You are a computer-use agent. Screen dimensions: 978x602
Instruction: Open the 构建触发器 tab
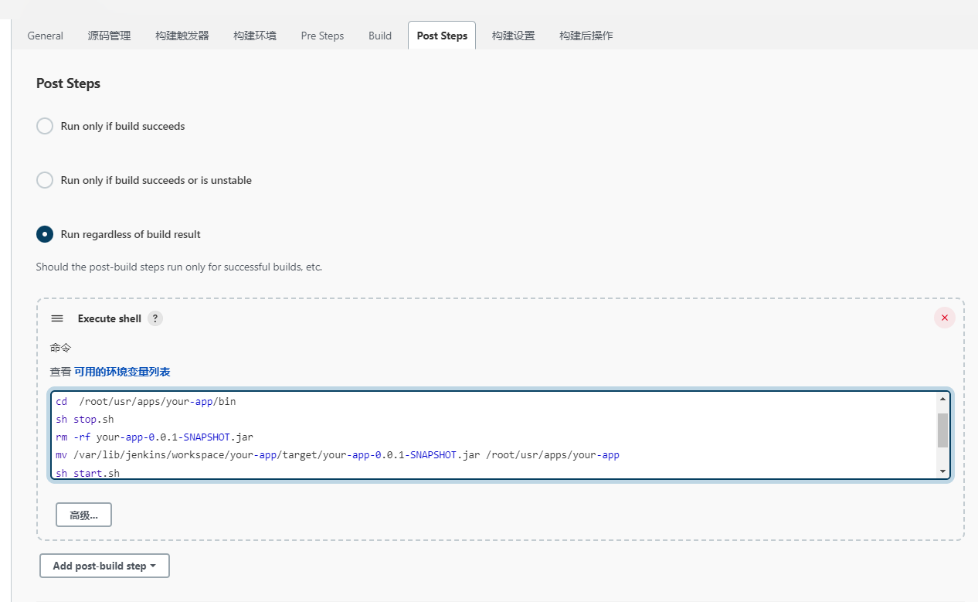(182, 36)
